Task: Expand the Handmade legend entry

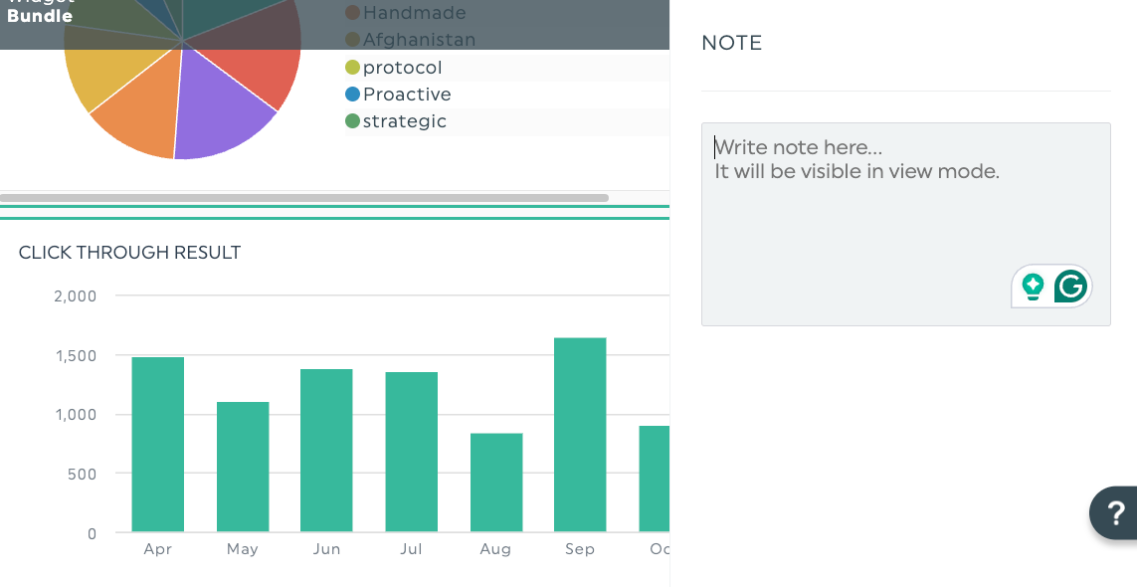Action: point(414,13)
